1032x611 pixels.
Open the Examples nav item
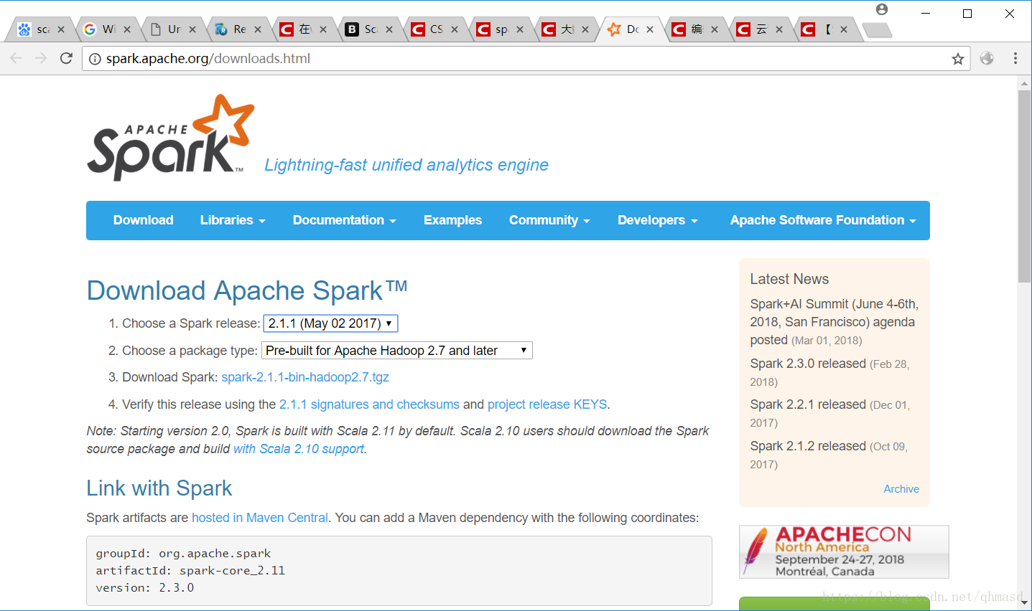452,220
